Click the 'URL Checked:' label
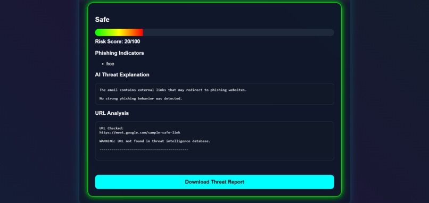429x203 pixels. pyautogui.click(x=112, y=128)
